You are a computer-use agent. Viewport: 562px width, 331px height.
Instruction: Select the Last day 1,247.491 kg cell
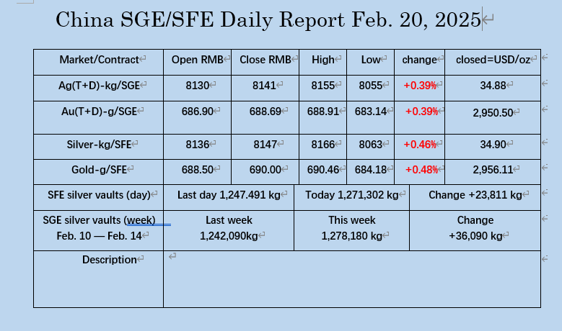[229, 198]
